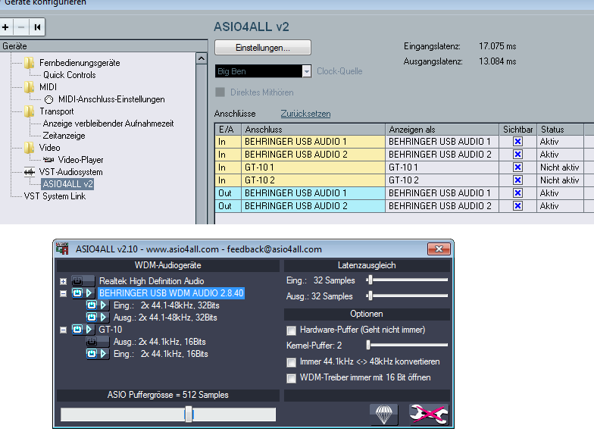
Task: Toggle Sichtbar checkbox for GT-10 1
Action: point(517,167)
